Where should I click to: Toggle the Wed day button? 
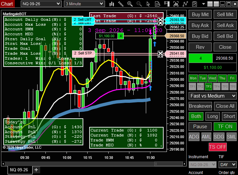click(x=212, y=78)
